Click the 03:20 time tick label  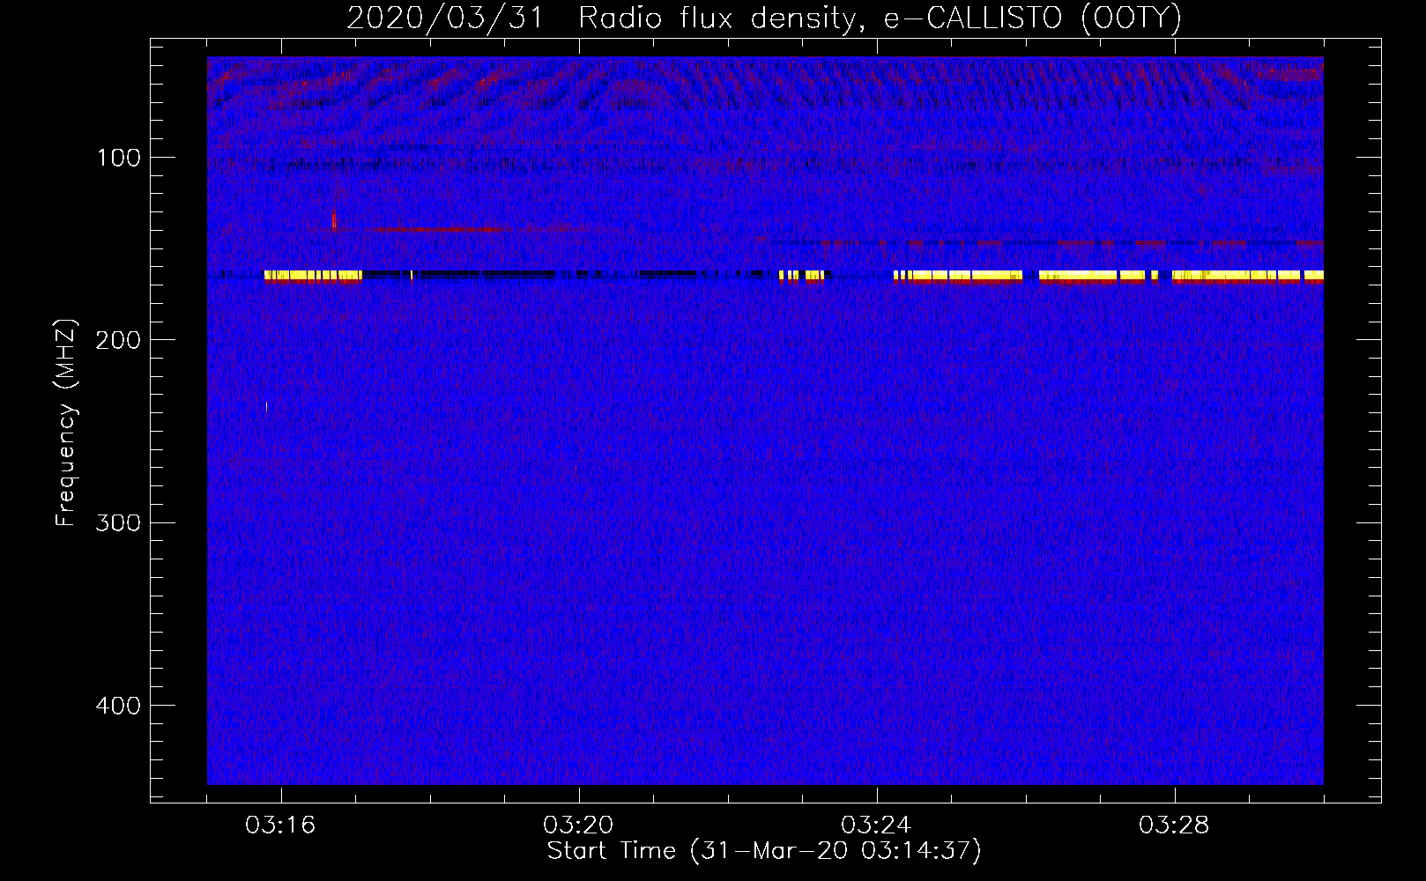click(x=578, y=825)
